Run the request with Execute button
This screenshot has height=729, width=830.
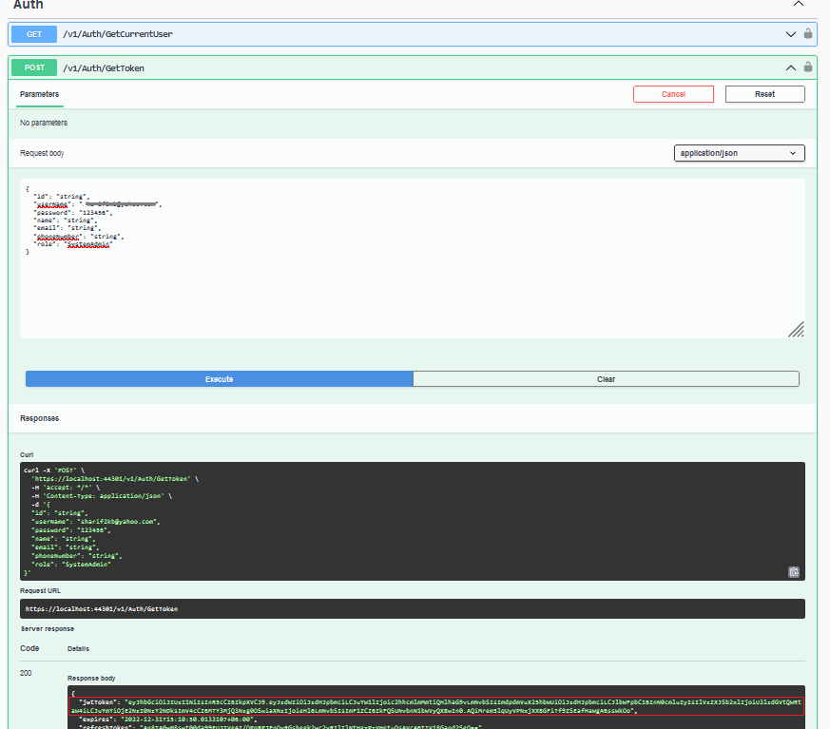219,379
